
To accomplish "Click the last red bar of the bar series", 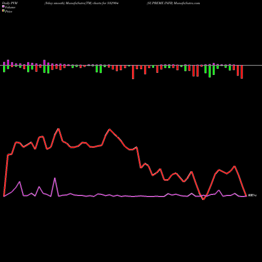I will (x=242, y=72).
